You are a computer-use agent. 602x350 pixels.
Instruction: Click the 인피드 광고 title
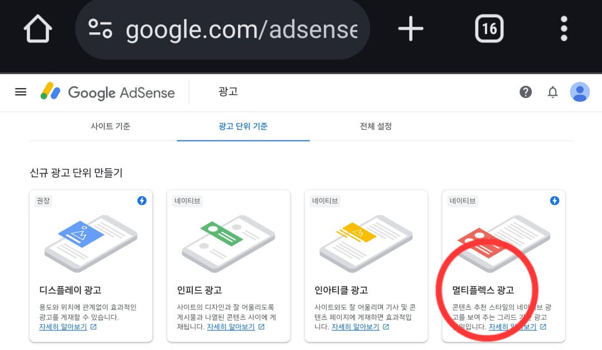199,290
